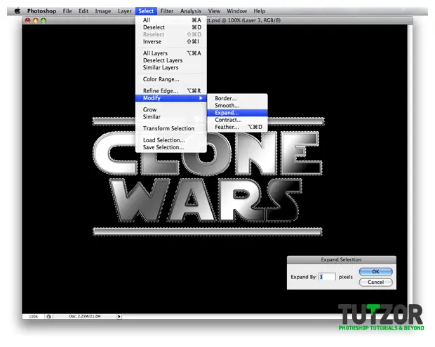Choose Contract in Modify submenu
The image size is (435, 347).
tap(237, 120)
